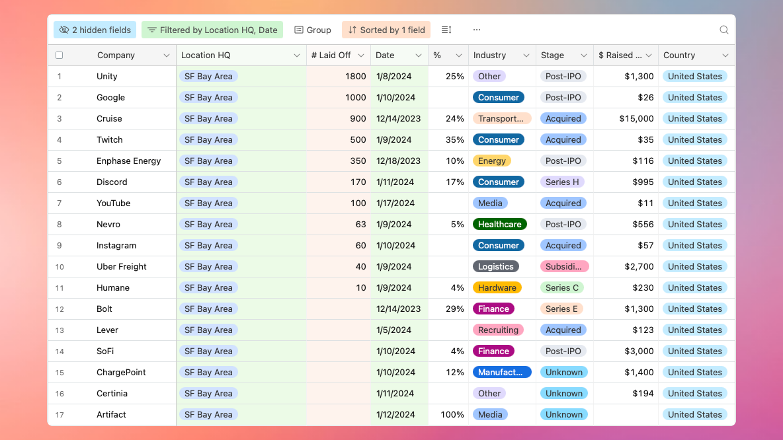Expand the Date column dropdown
783x440 pixels.
[x=419, y=55]
